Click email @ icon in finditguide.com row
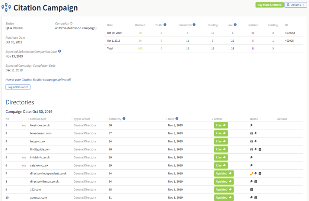The height and width of the screenshot is (201, 309). pos(251,150)
